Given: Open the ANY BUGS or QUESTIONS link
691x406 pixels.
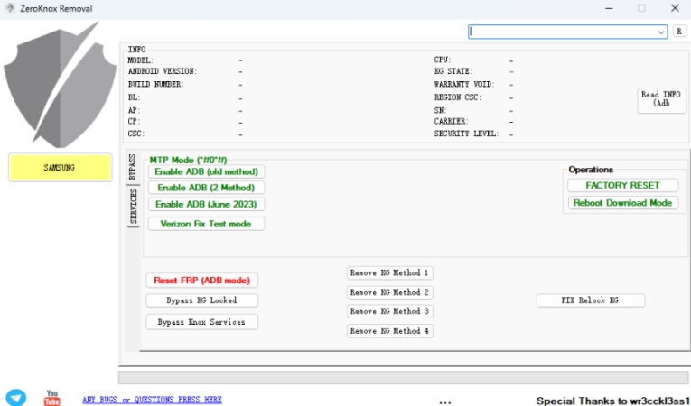Looking at the screenshot, I should click(x=152, y=400).
